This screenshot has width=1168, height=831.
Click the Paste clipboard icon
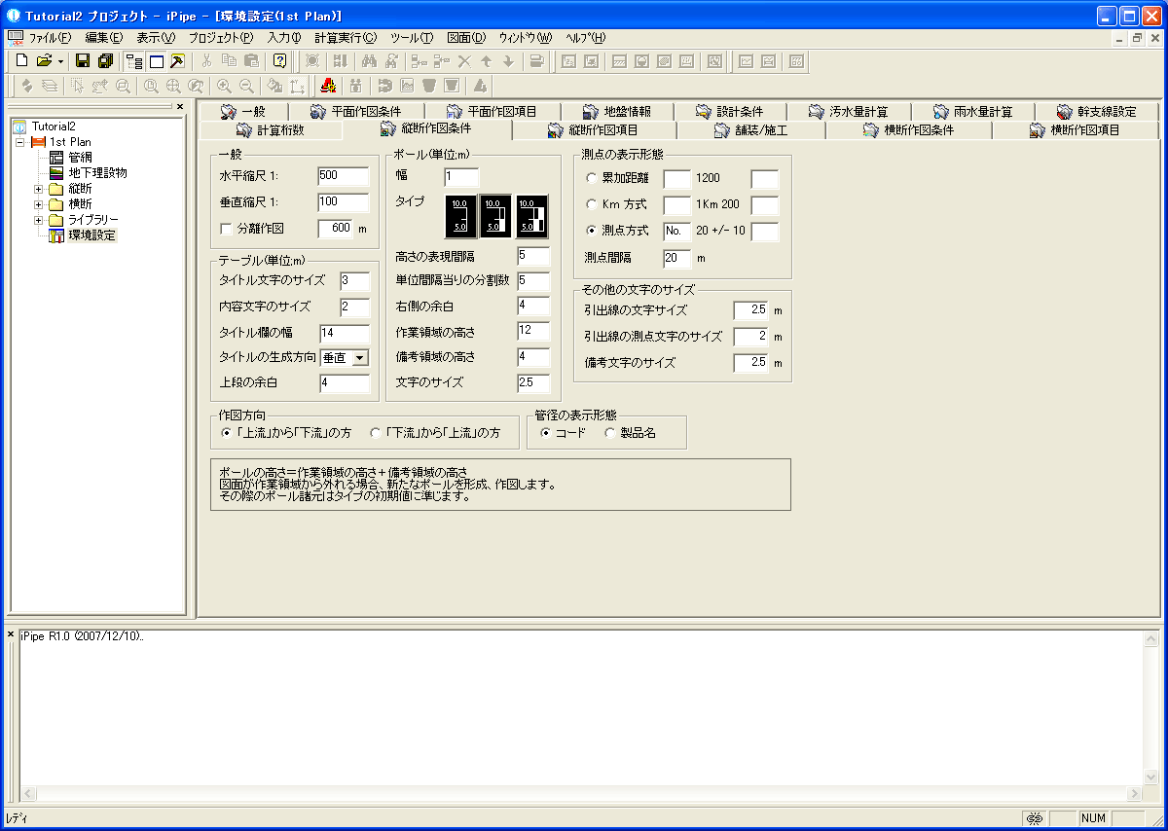251,60
